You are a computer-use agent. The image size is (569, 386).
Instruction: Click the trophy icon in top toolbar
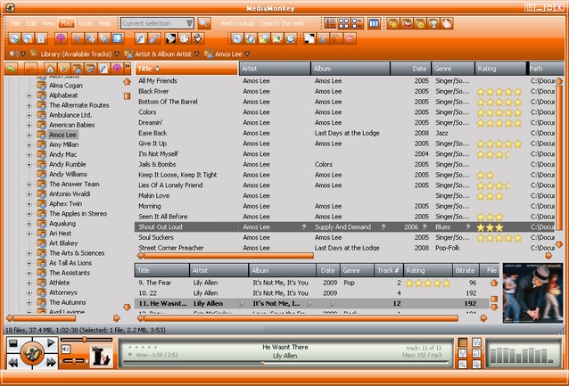tap(433, 23)
